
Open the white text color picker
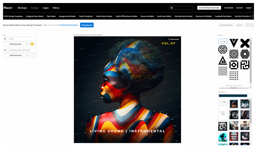click(x=33, y=55)
